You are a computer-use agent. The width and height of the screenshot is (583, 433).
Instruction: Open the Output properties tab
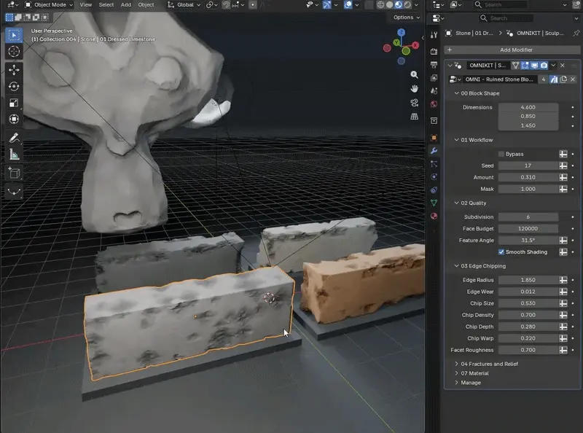click(x=434, y=65)
